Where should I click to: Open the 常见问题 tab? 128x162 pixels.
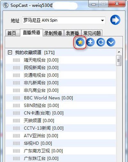click(x=92, y=33)
